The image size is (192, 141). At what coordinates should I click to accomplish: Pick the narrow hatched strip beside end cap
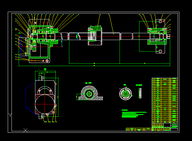(140, 93)
